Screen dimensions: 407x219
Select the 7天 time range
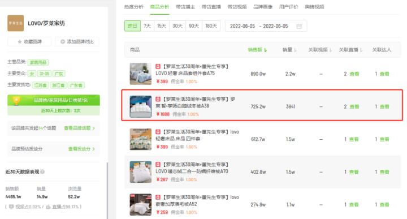[x=147, y=26]
